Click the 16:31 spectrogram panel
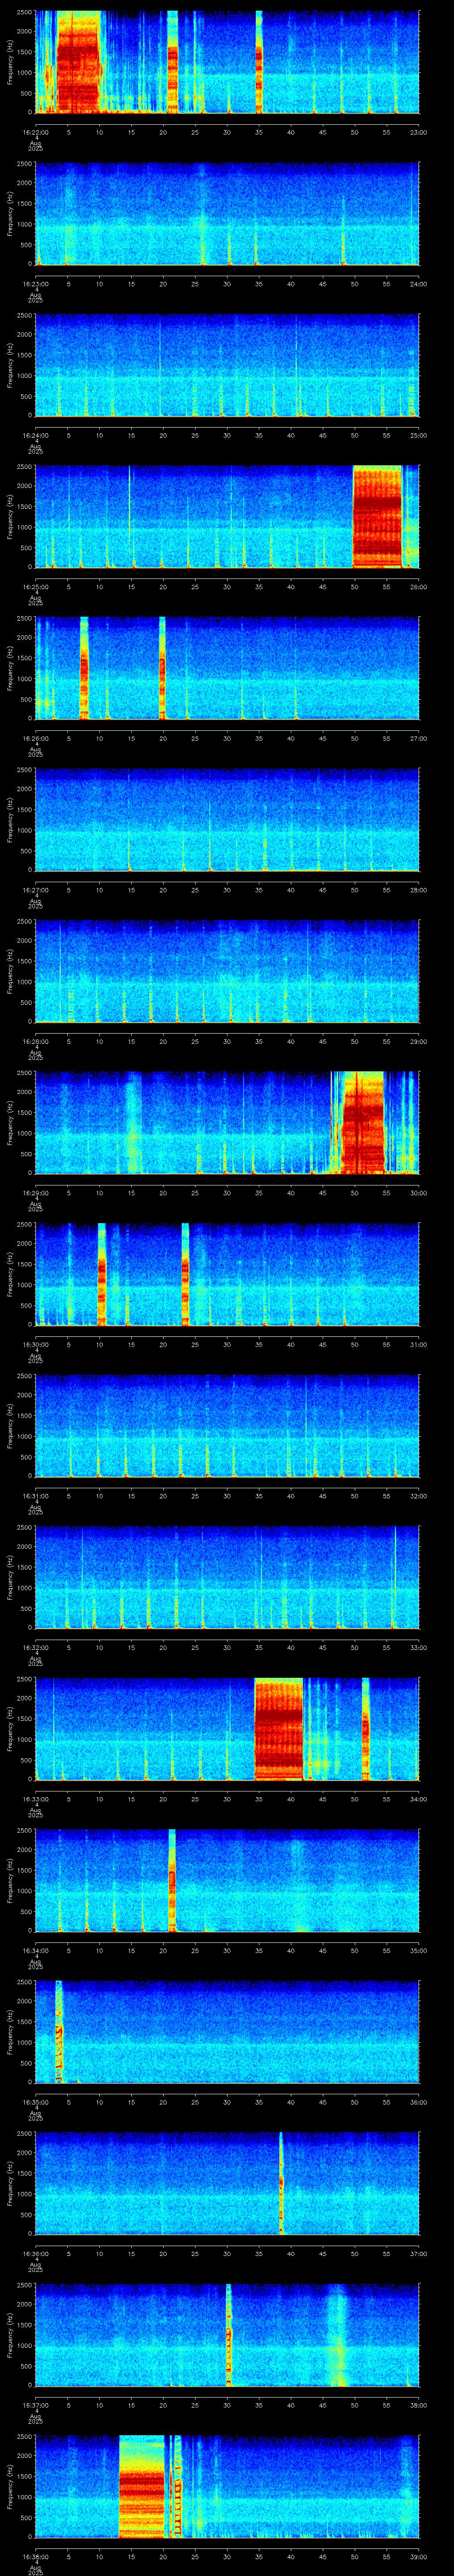 (227, 1426)
